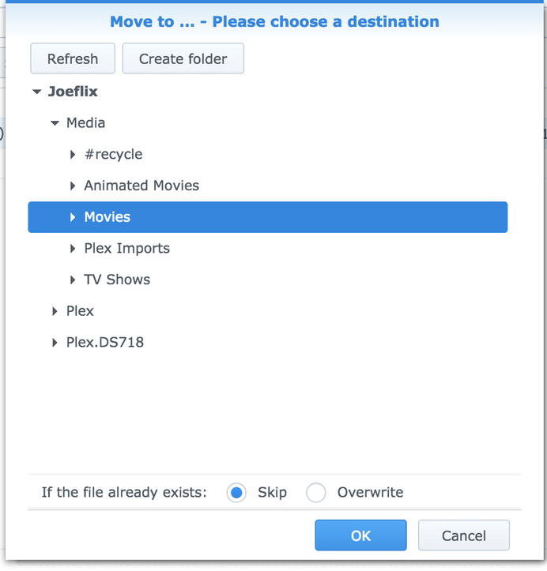Pick the Plex.DS718 shared folder
Viewport: 547px width, 571px height.
[105, 343]
